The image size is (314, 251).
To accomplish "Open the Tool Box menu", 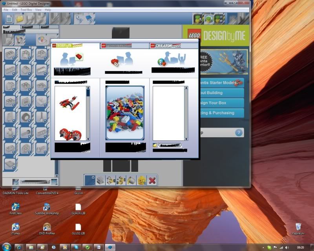I will pos(26,10).
